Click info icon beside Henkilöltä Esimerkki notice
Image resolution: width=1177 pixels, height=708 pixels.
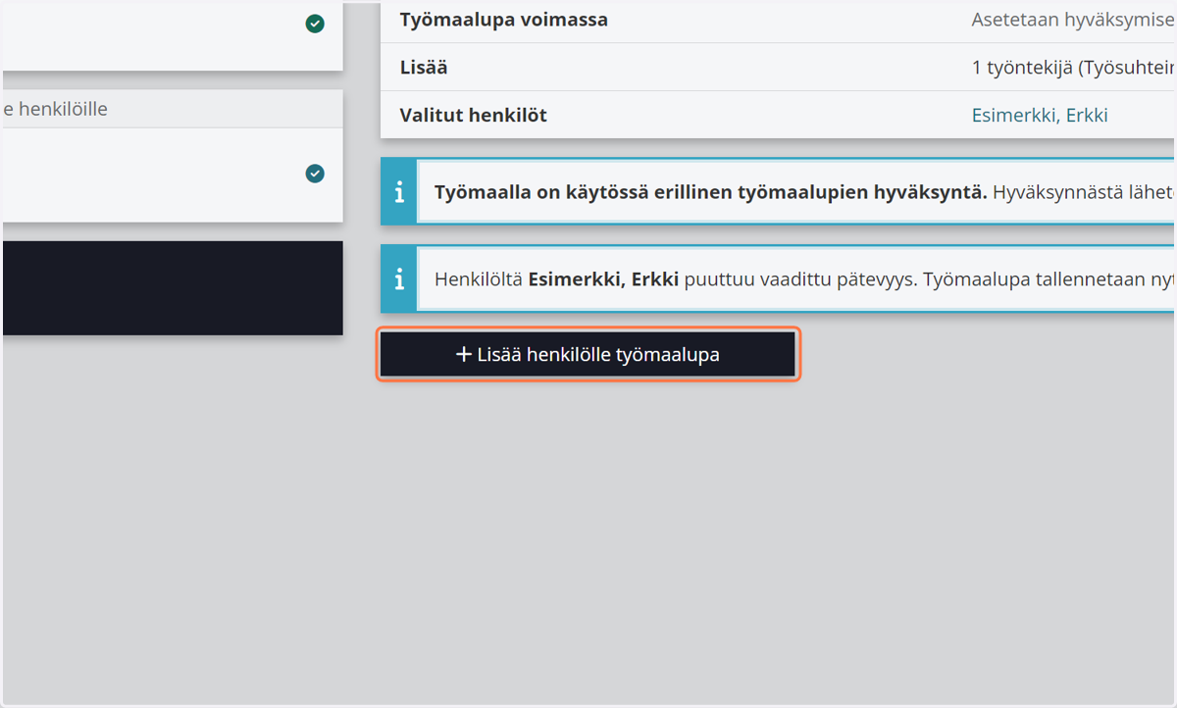point(399,279)
